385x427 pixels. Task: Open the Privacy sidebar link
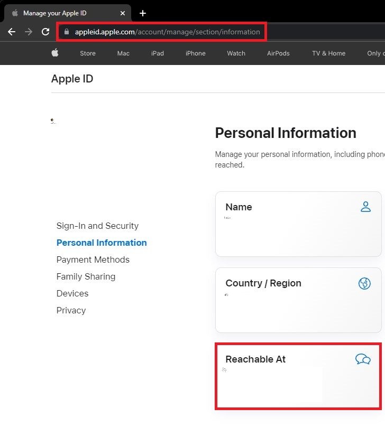(x=71, y=310)
